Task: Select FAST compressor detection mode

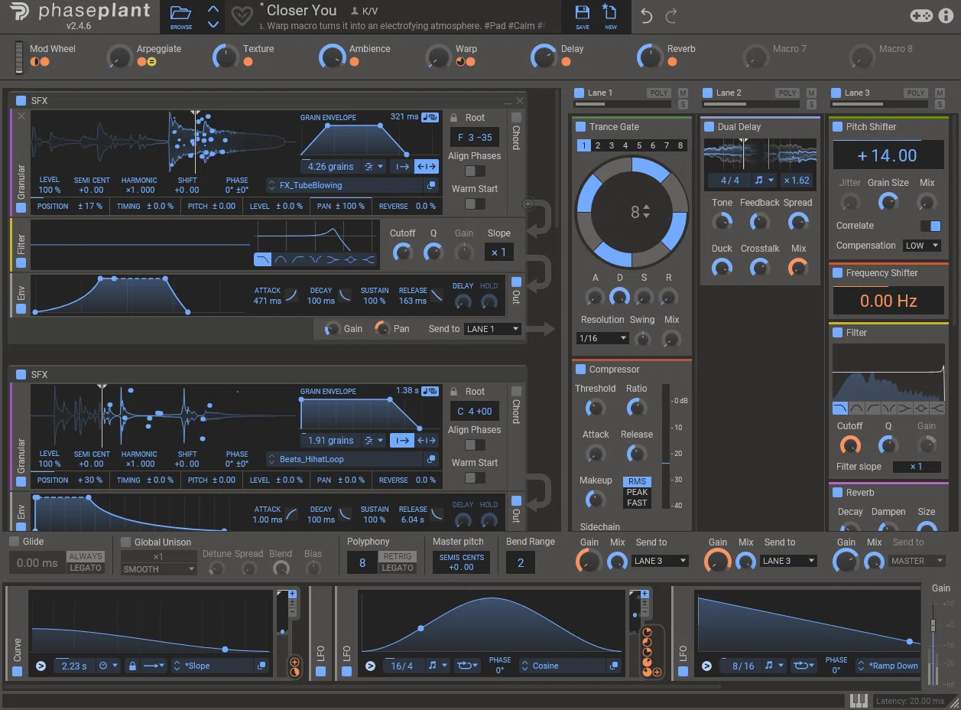Action: (637, 503)
